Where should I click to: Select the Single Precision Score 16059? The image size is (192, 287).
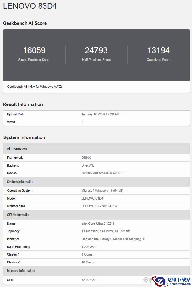(x=34, y=50)
